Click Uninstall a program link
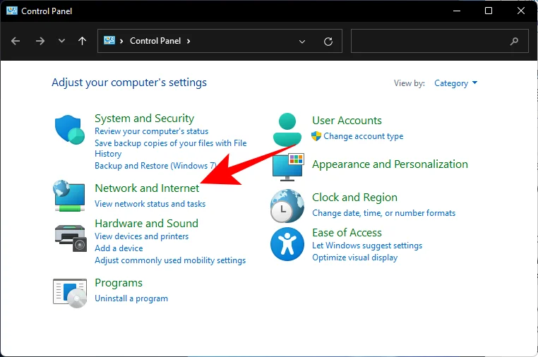Image resolution: width=538 pixels, height=357 pixels. click(x=131, y=298)
